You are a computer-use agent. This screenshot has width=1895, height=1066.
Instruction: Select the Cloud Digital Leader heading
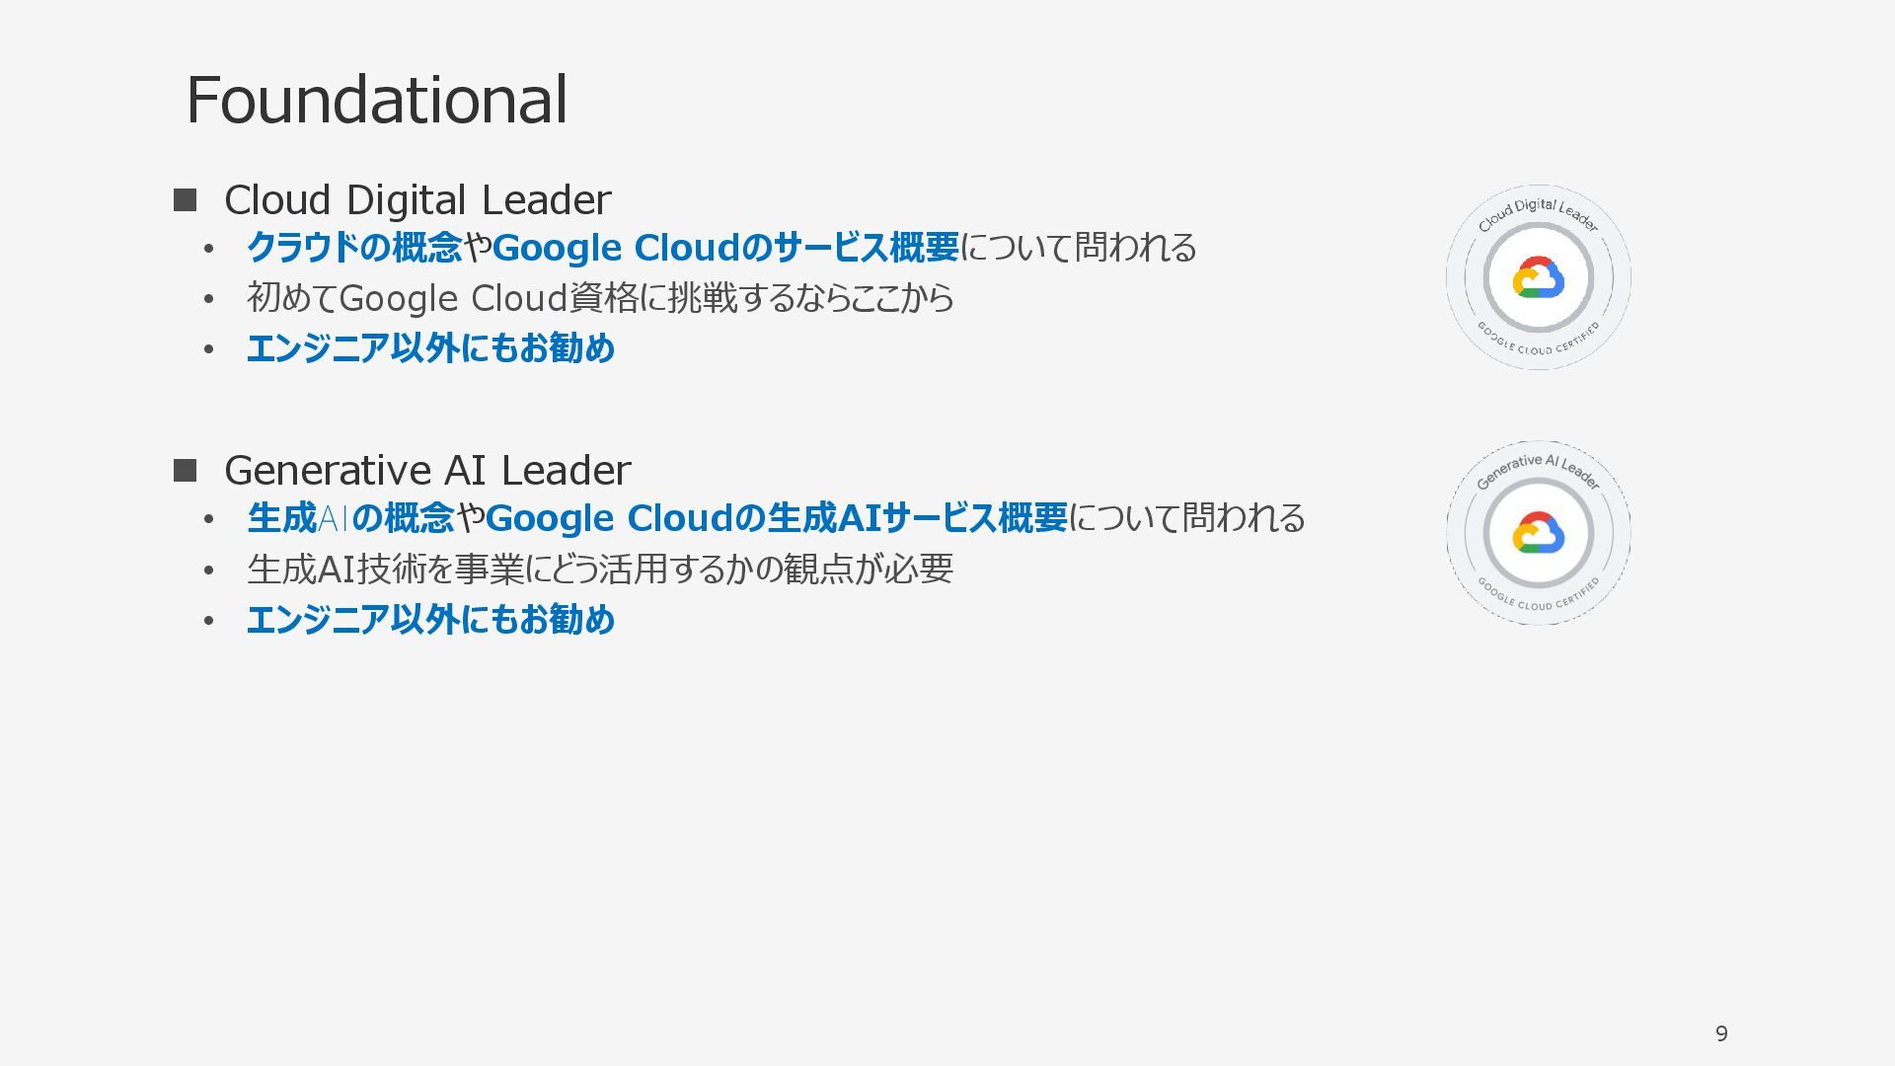(417, 200)
